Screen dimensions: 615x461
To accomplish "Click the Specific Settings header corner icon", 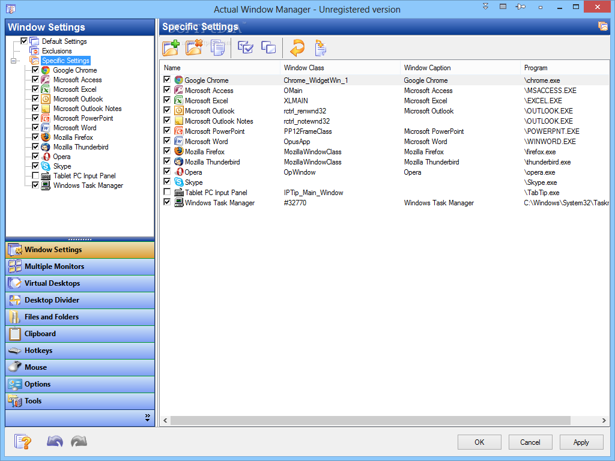I will (603, 26).
